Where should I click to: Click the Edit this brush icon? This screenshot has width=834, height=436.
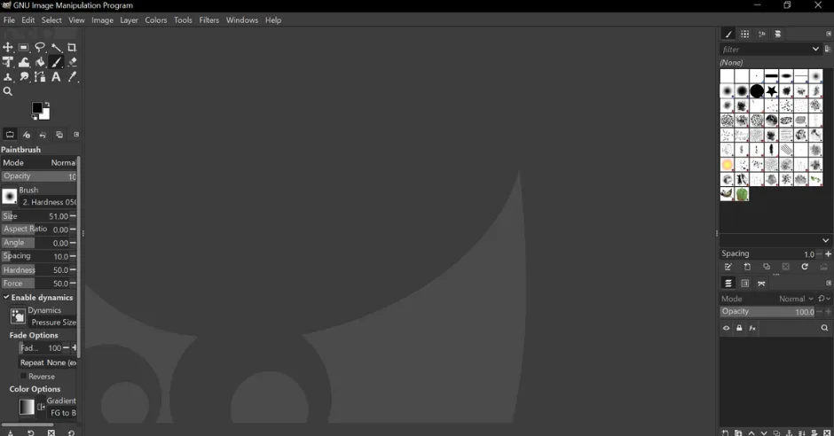[x=728, y=267]
